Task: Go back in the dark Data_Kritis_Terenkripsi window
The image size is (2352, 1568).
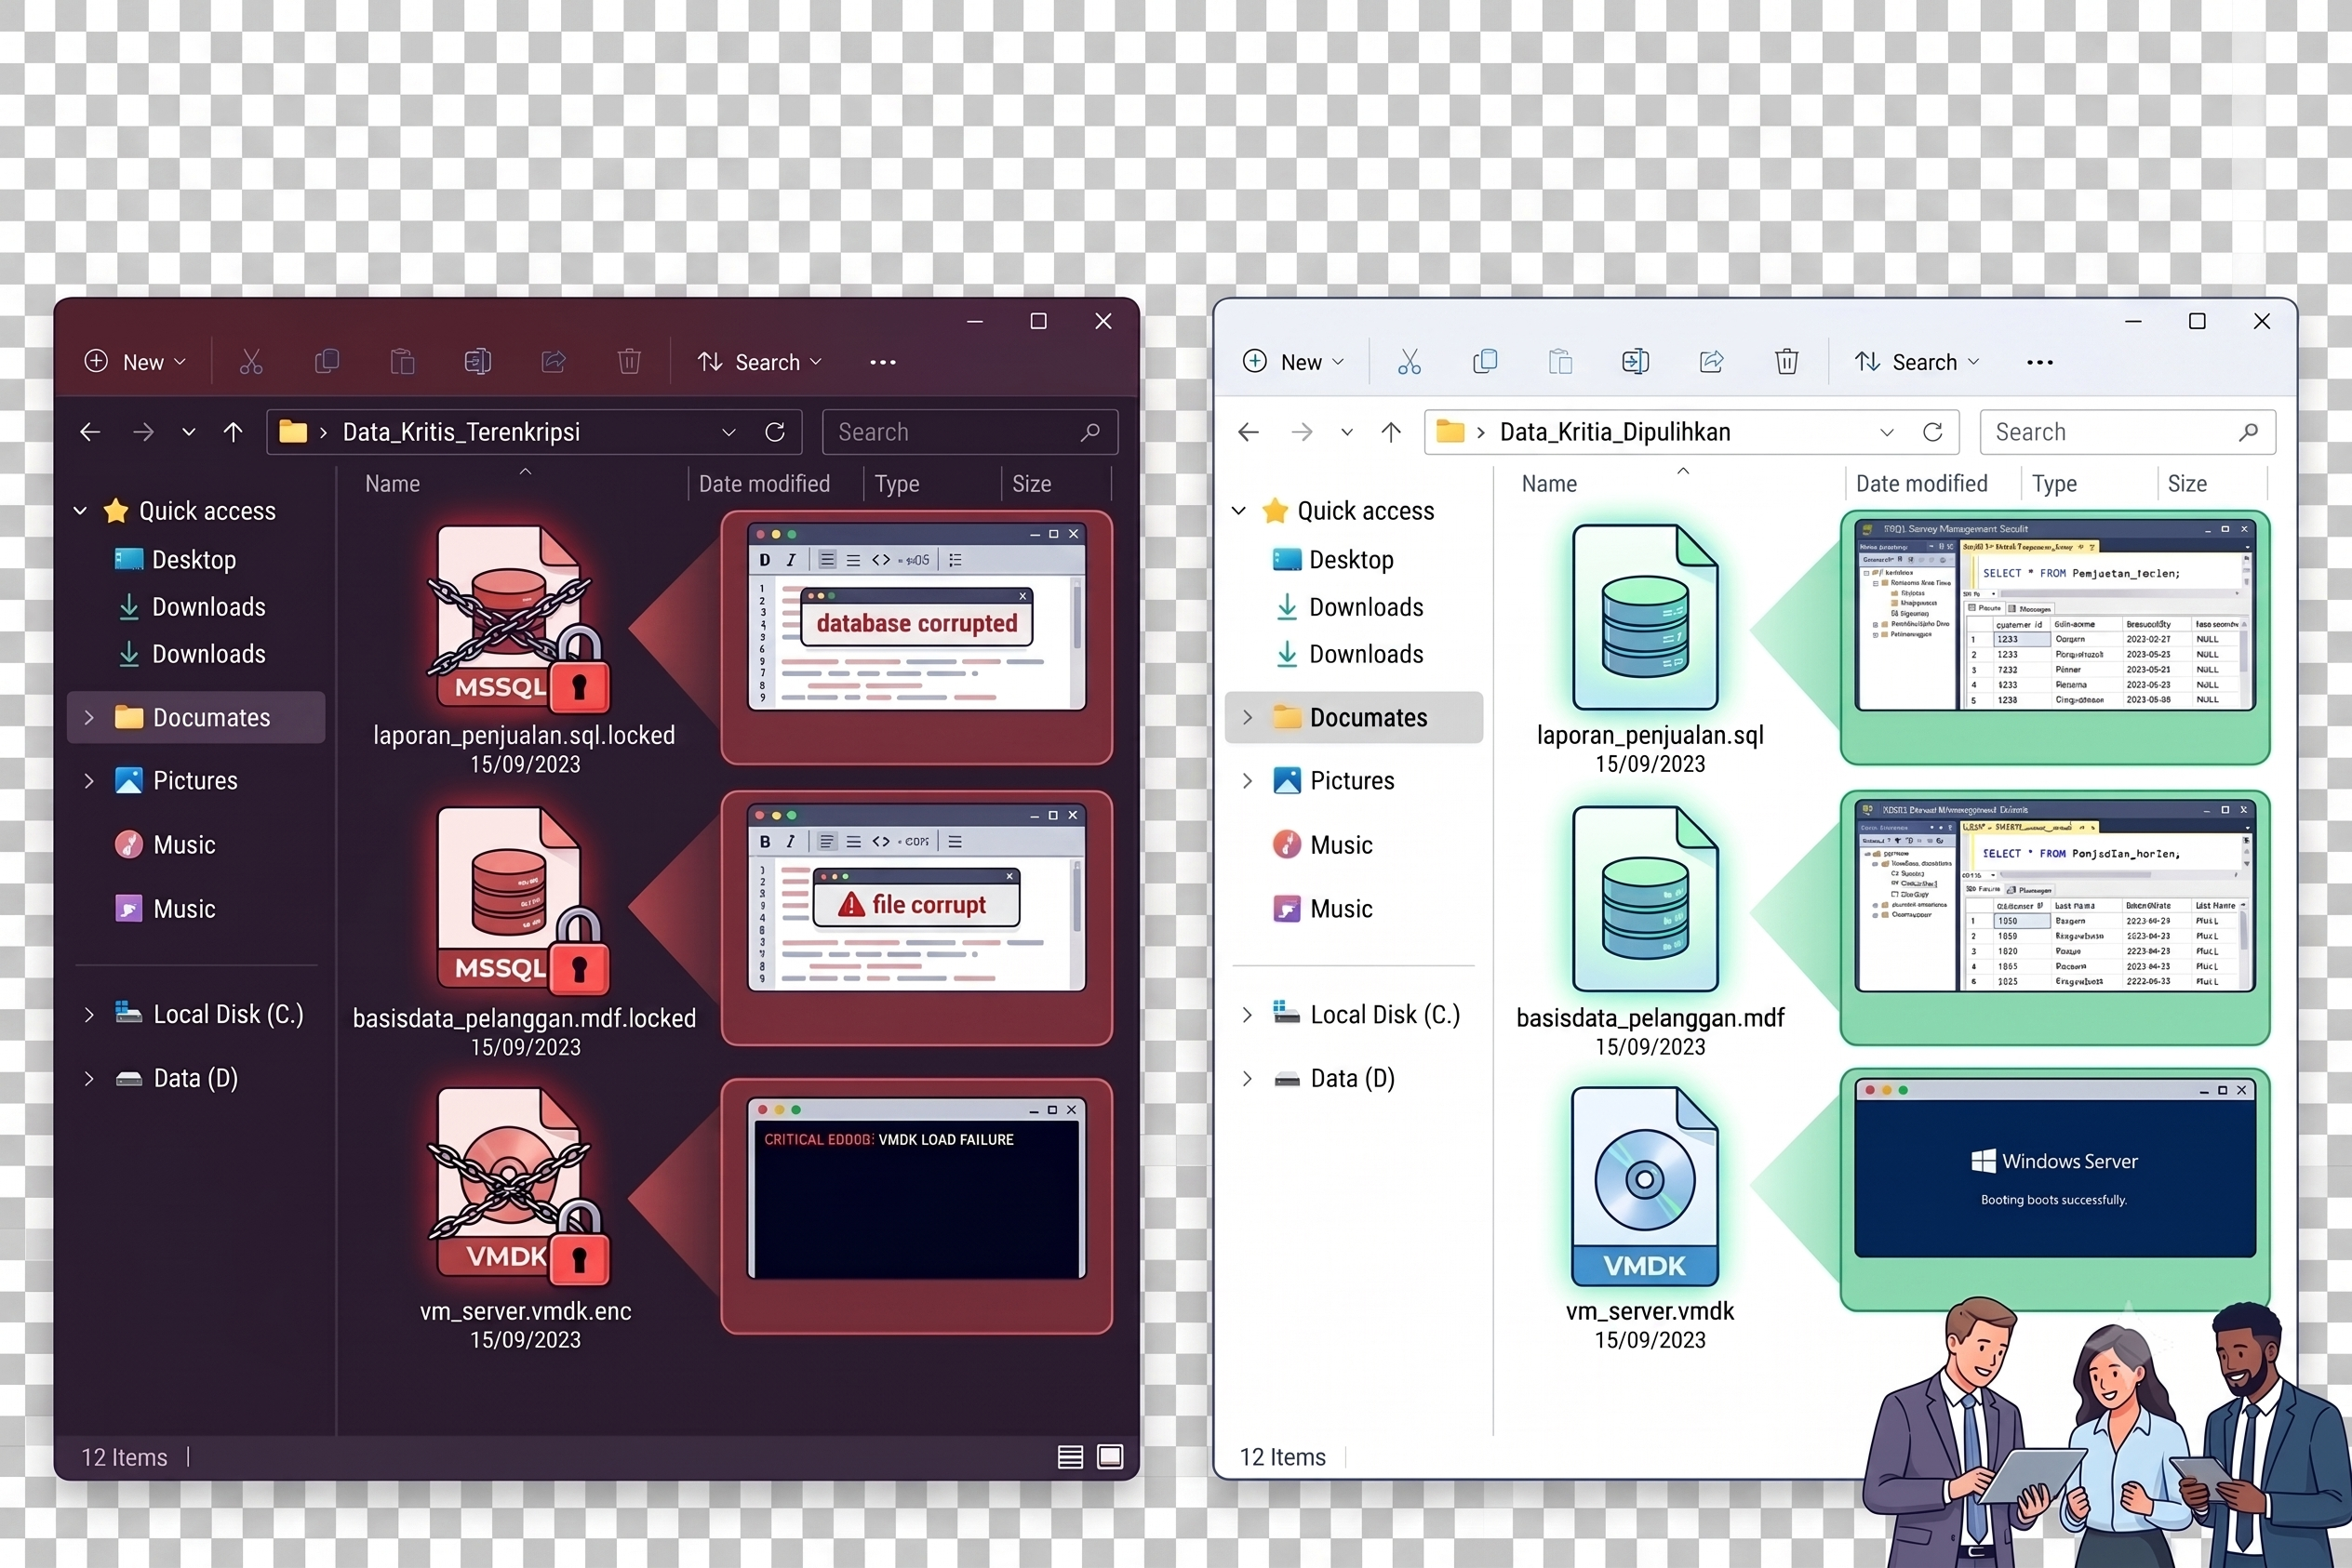Action: tap(90, 432)
